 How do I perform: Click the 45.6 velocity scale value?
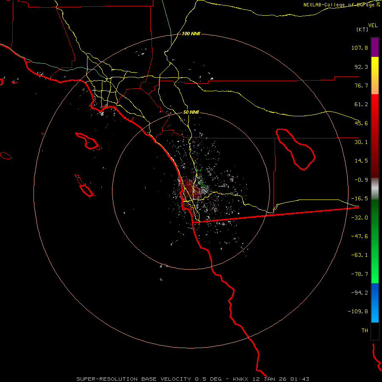coord(361,123)
